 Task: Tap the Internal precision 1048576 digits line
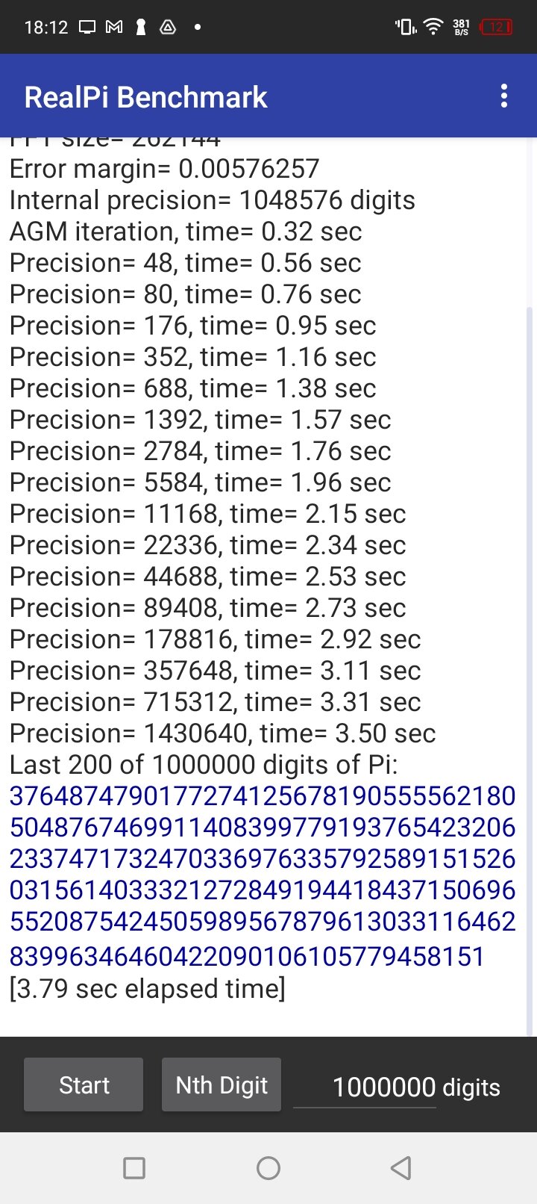212,200
